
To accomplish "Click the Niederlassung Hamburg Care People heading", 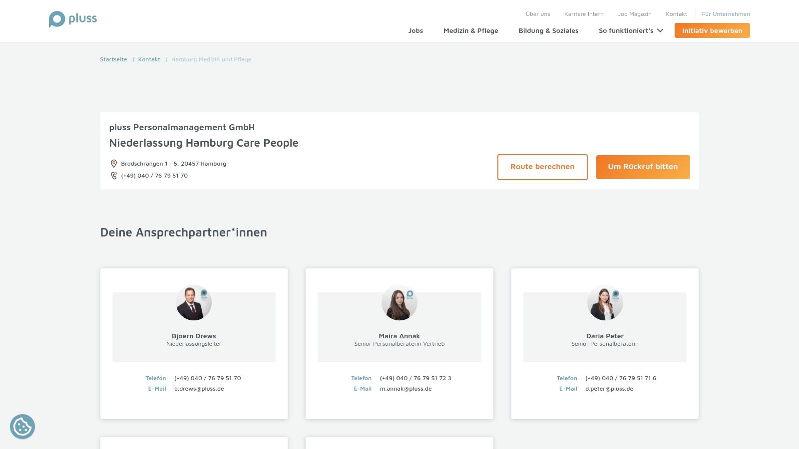I will [x=204, y=143].
